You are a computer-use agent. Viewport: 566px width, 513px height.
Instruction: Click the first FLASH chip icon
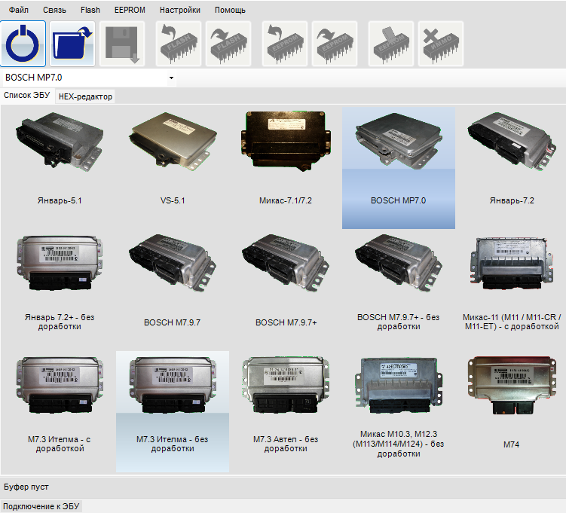click(179, 44)
